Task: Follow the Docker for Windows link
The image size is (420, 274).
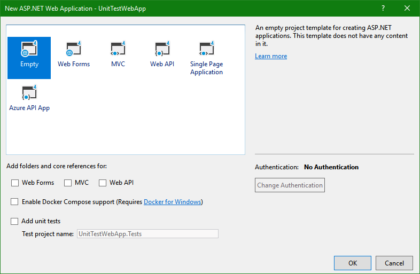Action: [x=173, y=202]
